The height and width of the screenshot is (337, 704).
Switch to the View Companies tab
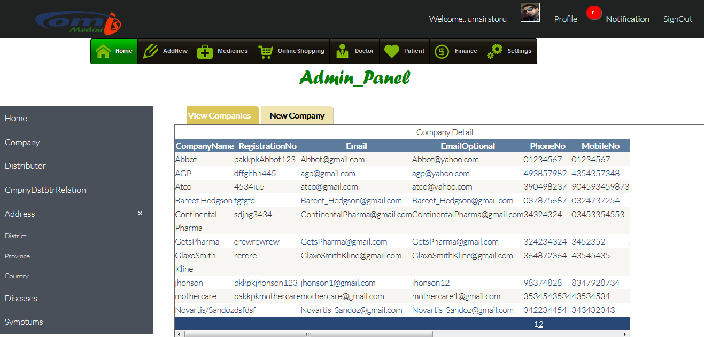click(222, 115)
